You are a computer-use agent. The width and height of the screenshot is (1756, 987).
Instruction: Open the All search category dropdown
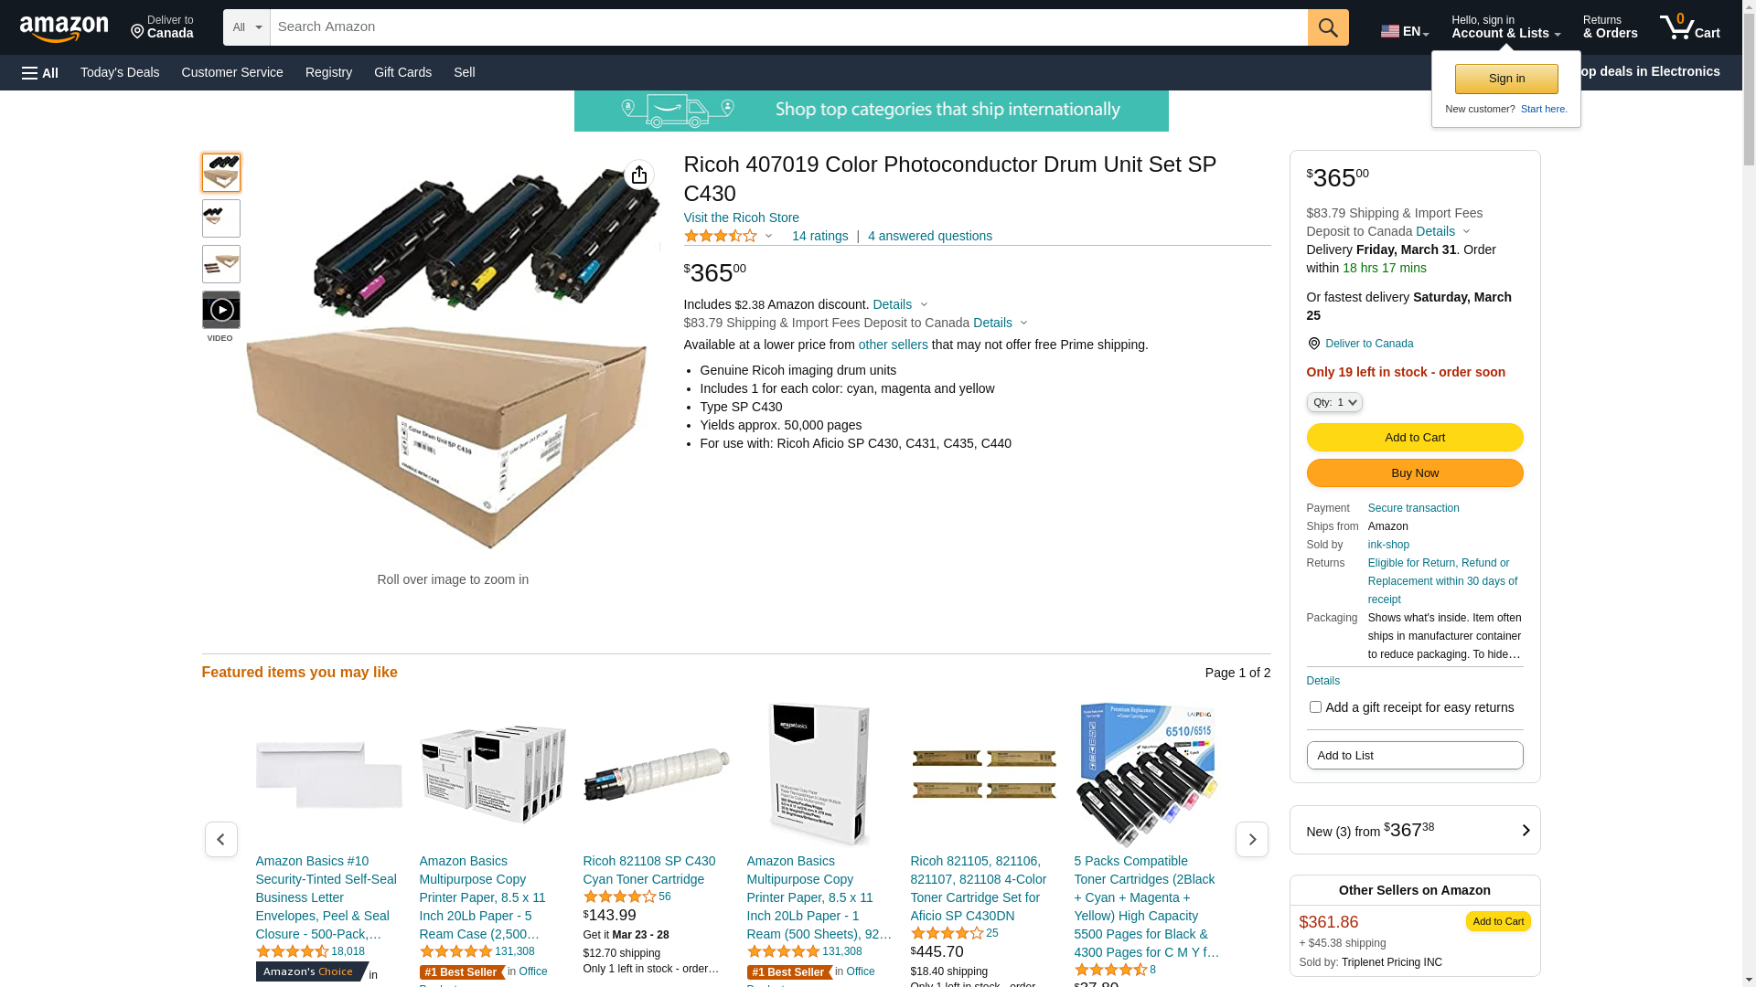click(247, 27)
